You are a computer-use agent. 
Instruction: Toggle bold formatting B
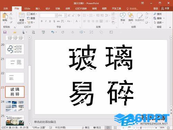(x=42, y=21)
